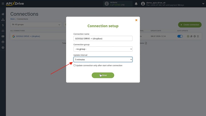Click the ALL CONNECTIONS column header
Screen dimensions: 206x116
17,31
